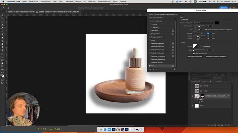The width and height of the screenshot is (238, 133).
Task: Enable Зовнішнє світіння effect checkbox
Action: point(150,62)
